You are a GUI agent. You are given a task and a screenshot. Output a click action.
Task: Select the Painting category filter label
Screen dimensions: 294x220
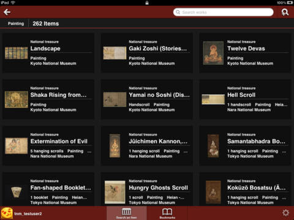(16, 24)
